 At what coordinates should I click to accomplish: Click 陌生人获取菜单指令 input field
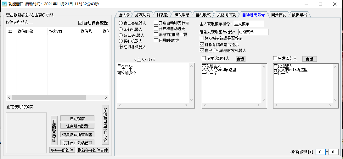tap(253, 32)
